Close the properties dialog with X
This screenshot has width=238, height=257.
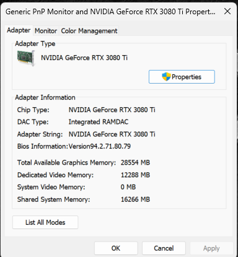[x=227, y=11]
